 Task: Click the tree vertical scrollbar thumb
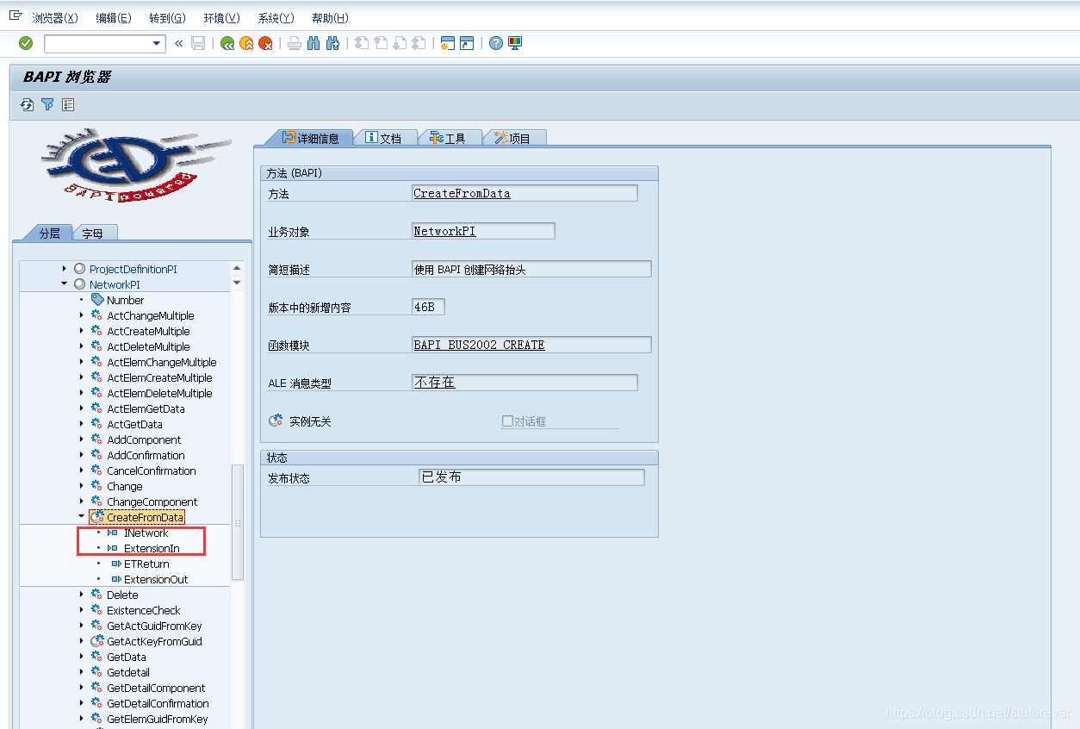[238, 522]
